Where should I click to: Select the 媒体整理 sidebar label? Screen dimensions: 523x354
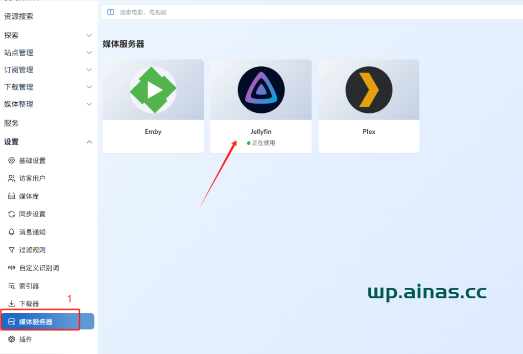click(19, 104)
